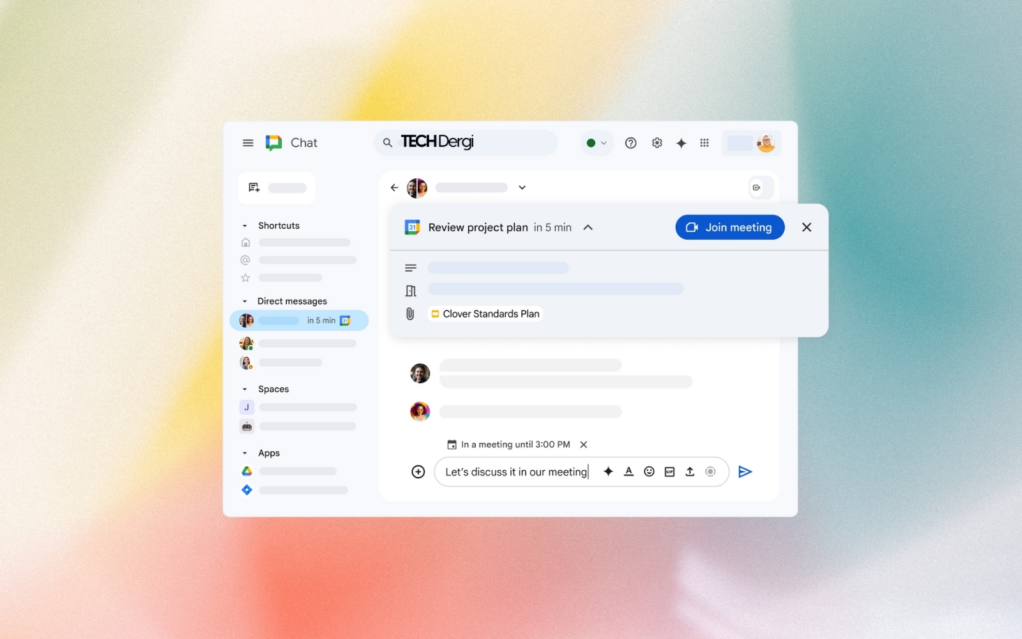Select the emoji picker in the compose bar
Viewport: 1022px width, 639px height.
click(649, 472)
